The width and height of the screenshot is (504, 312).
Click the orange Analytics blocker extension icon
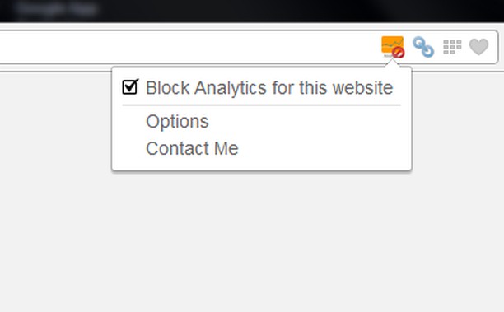click(x=393, y=47)
